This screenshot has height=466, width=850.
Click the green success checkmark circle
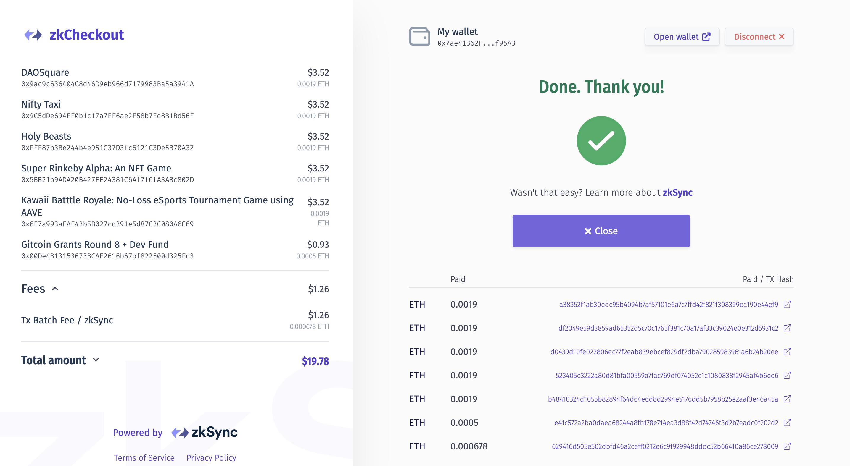click(601, 141)
